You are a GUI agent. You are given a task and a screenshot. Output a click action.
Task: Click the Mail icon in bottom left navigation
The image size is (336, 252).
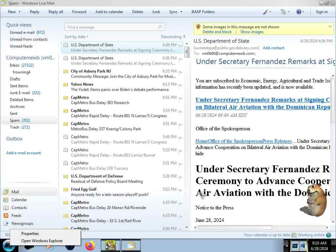pos(6,192)
